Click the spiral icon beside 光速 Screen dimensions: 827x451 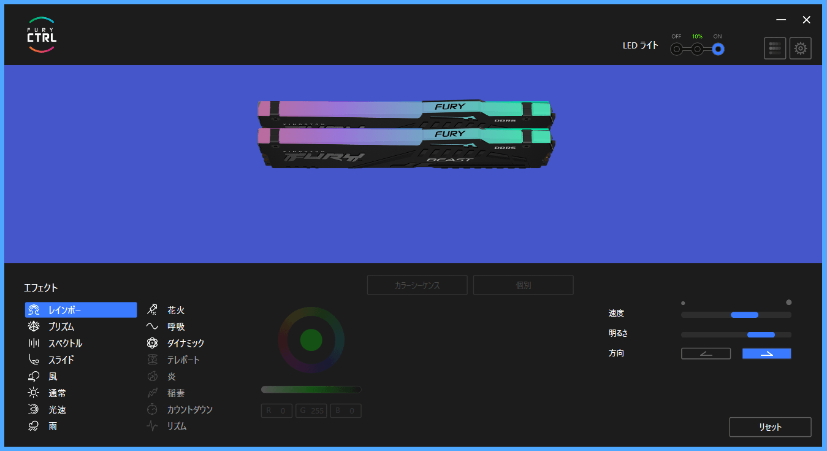(x=34, y=410)
